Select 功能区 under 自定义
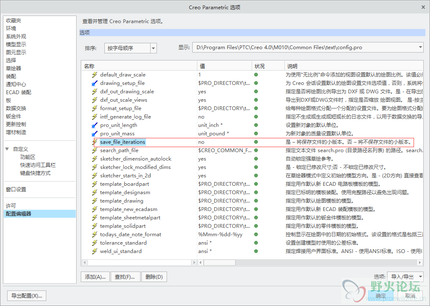 [x=28, y=157]
